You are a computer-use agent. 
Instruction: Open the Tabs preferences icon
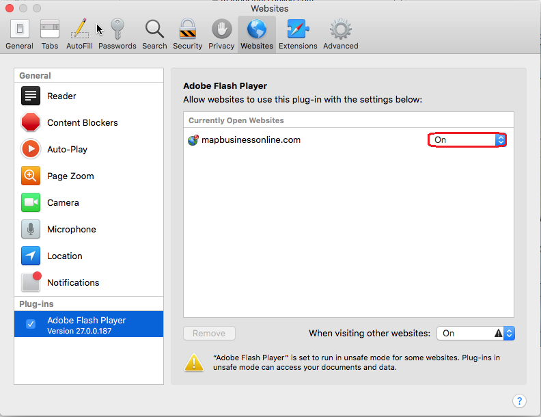click(x=50, y=29)
